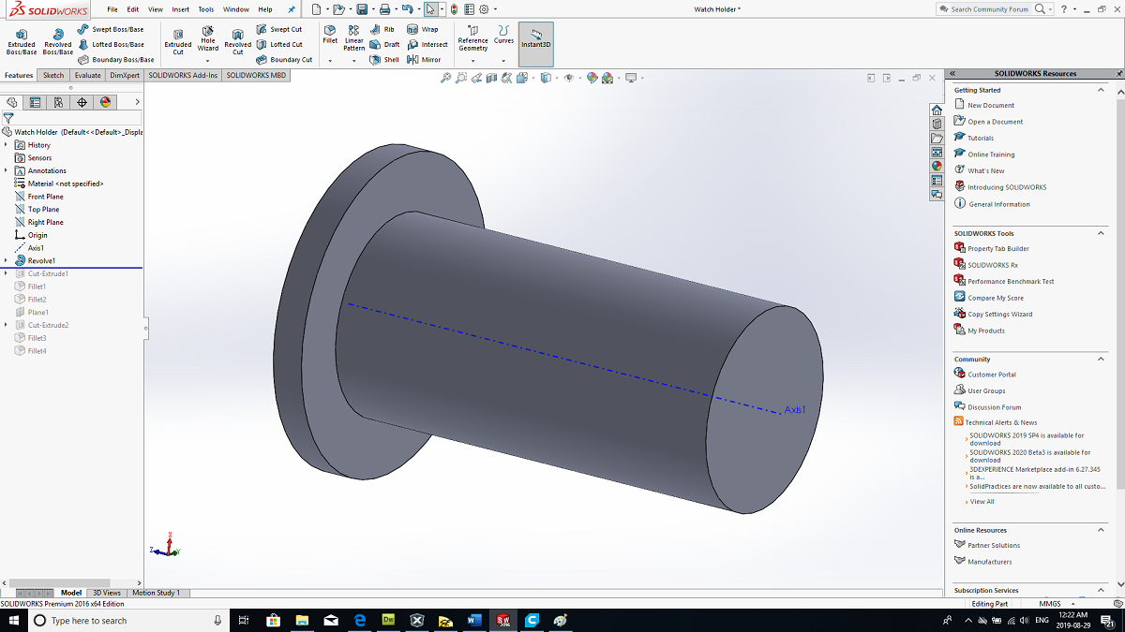Switch to the DisplayManager tab icon

[x=105, y=102]
